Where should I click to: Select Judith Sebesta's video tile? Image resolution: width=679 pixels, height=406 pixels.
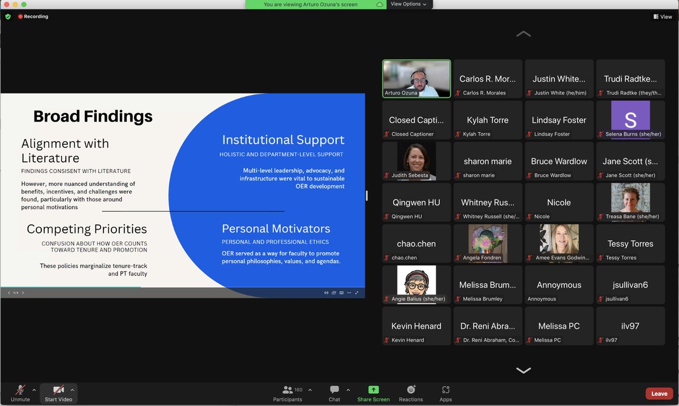pos(416,161)
